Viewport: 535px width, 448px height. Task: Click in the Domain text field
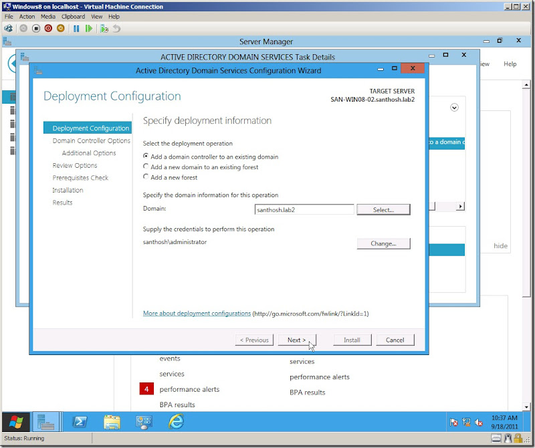coord(304,209)
